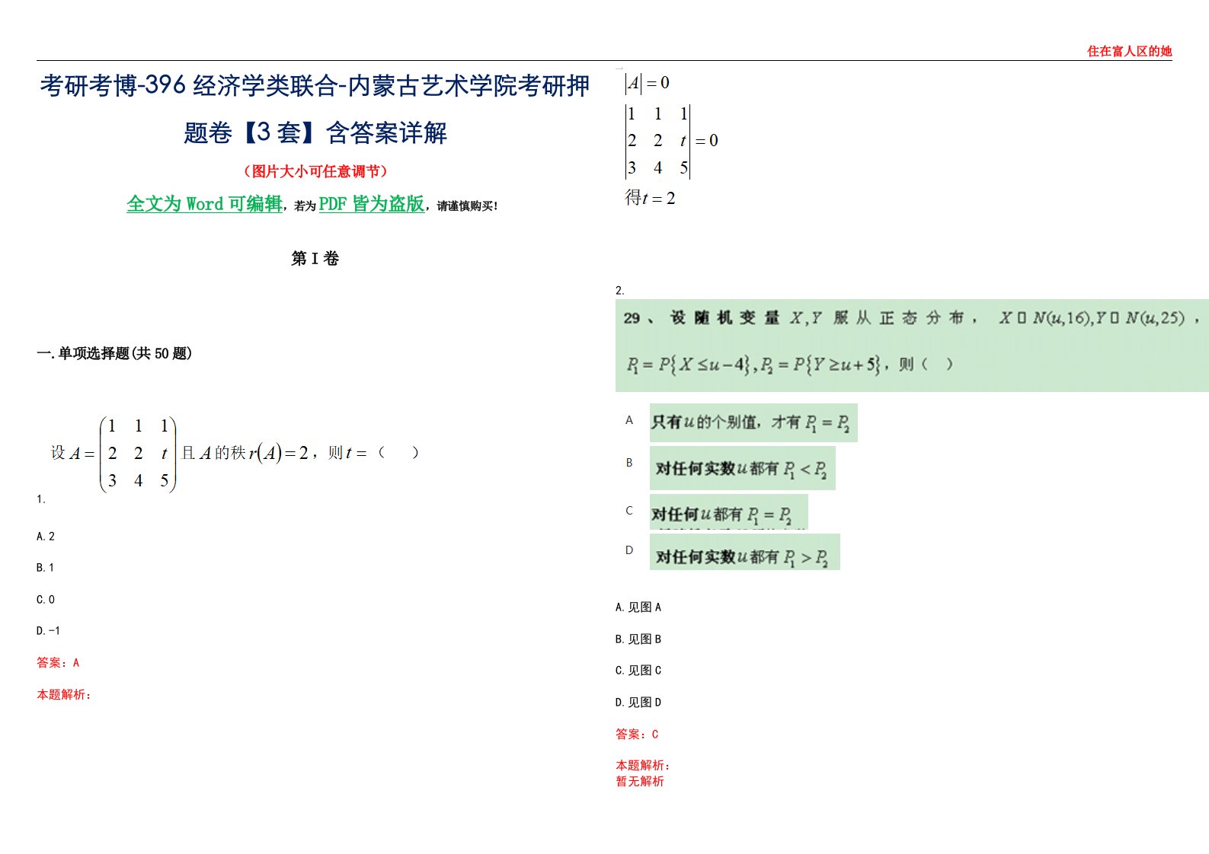This screenshot has height=854, width=1209.
Task: Click the question number 1. label
Action: [x=41, y=499]
